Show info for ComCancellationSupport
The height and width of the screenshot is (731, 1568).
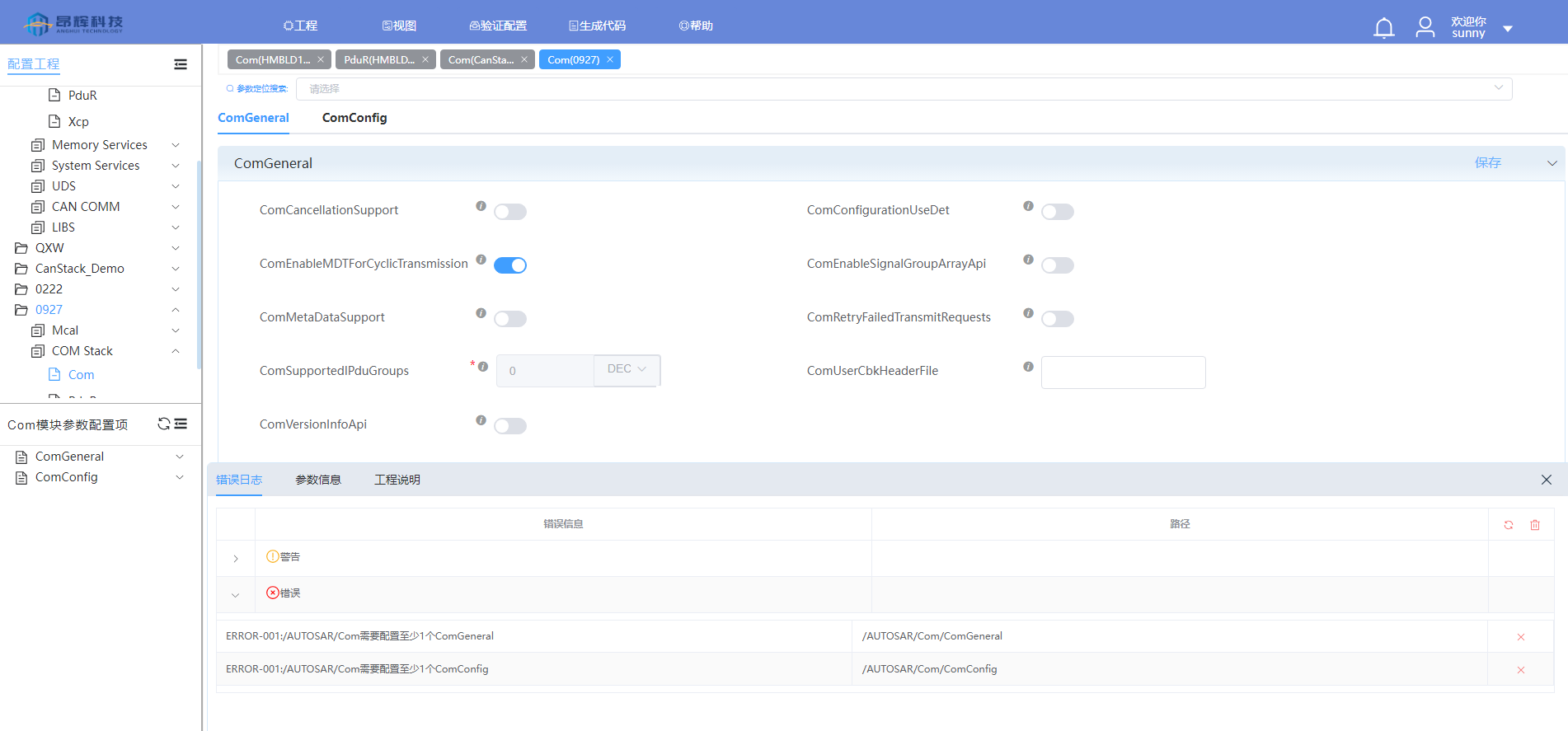(481, 206)
